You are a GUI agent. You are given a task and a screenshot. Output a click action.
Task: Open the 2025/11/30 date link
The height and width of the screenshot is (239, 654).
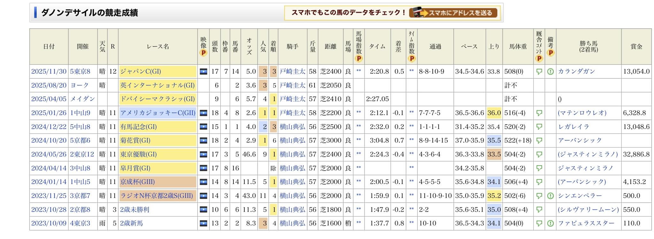coord(49,71)
